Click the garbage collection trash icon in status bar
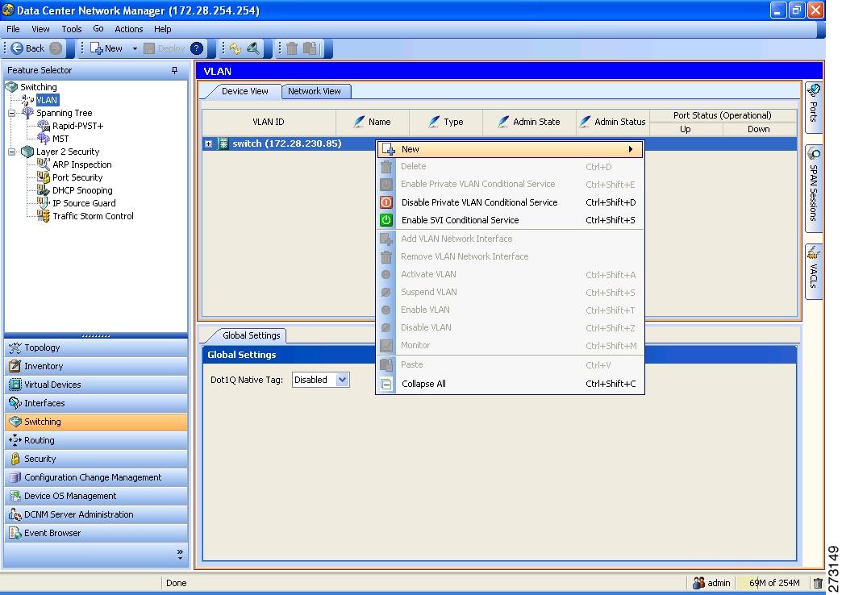842x595 pixels. tap(817, 583)
